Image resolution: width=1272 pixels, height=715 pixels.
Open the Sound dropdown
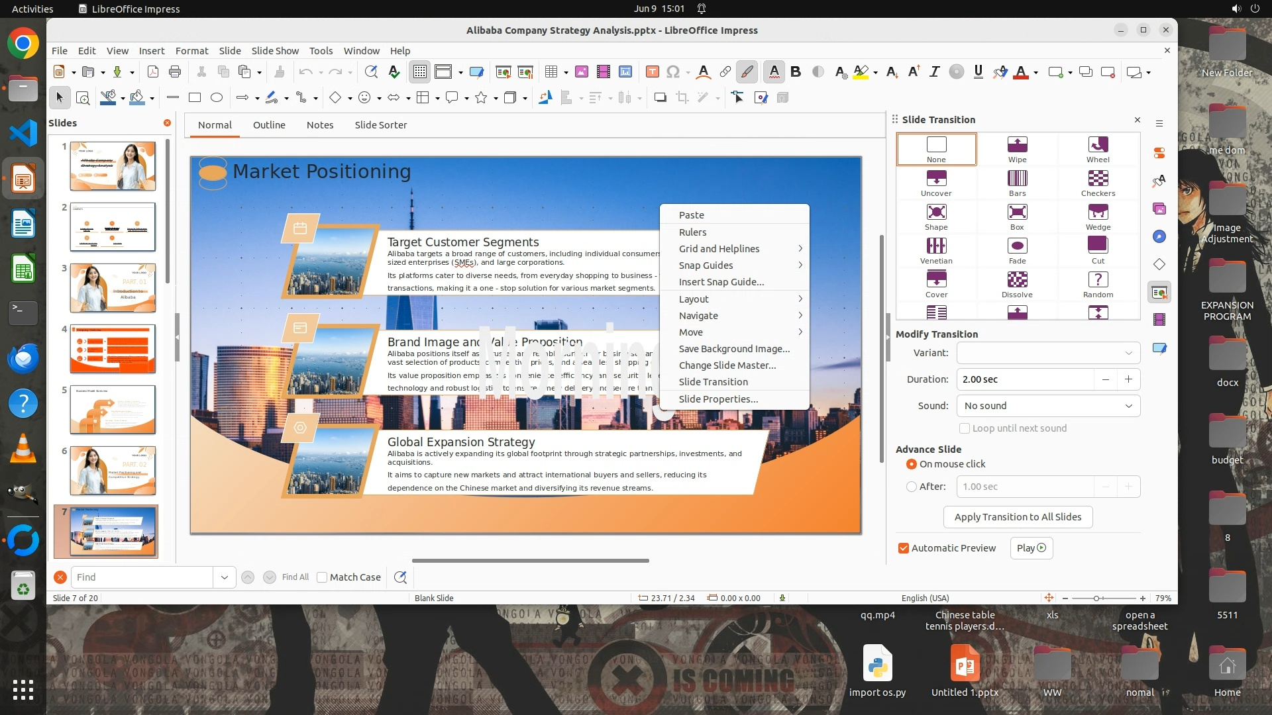click(1048, 406)
